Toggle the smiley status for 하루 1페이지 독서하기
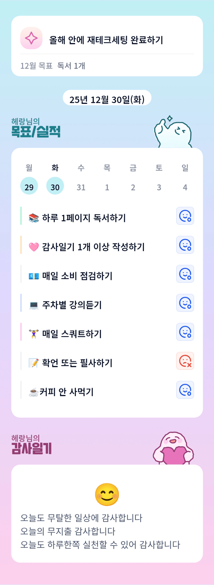 (x=185, y=216)
